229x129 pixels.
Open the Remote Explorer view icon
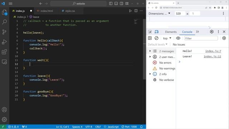tap(4, 62)
